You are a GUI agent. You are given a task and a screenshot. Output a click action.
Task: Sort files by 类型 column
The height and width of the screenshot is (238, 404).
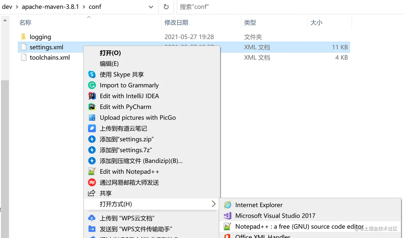[x=250, y=23]
